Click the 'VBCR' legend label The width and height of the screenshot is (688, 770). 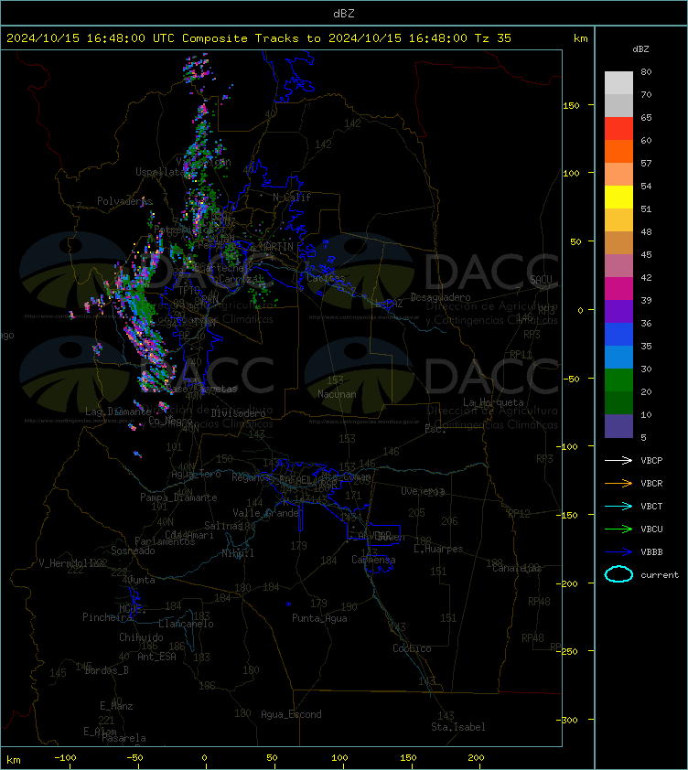(651, 483)
